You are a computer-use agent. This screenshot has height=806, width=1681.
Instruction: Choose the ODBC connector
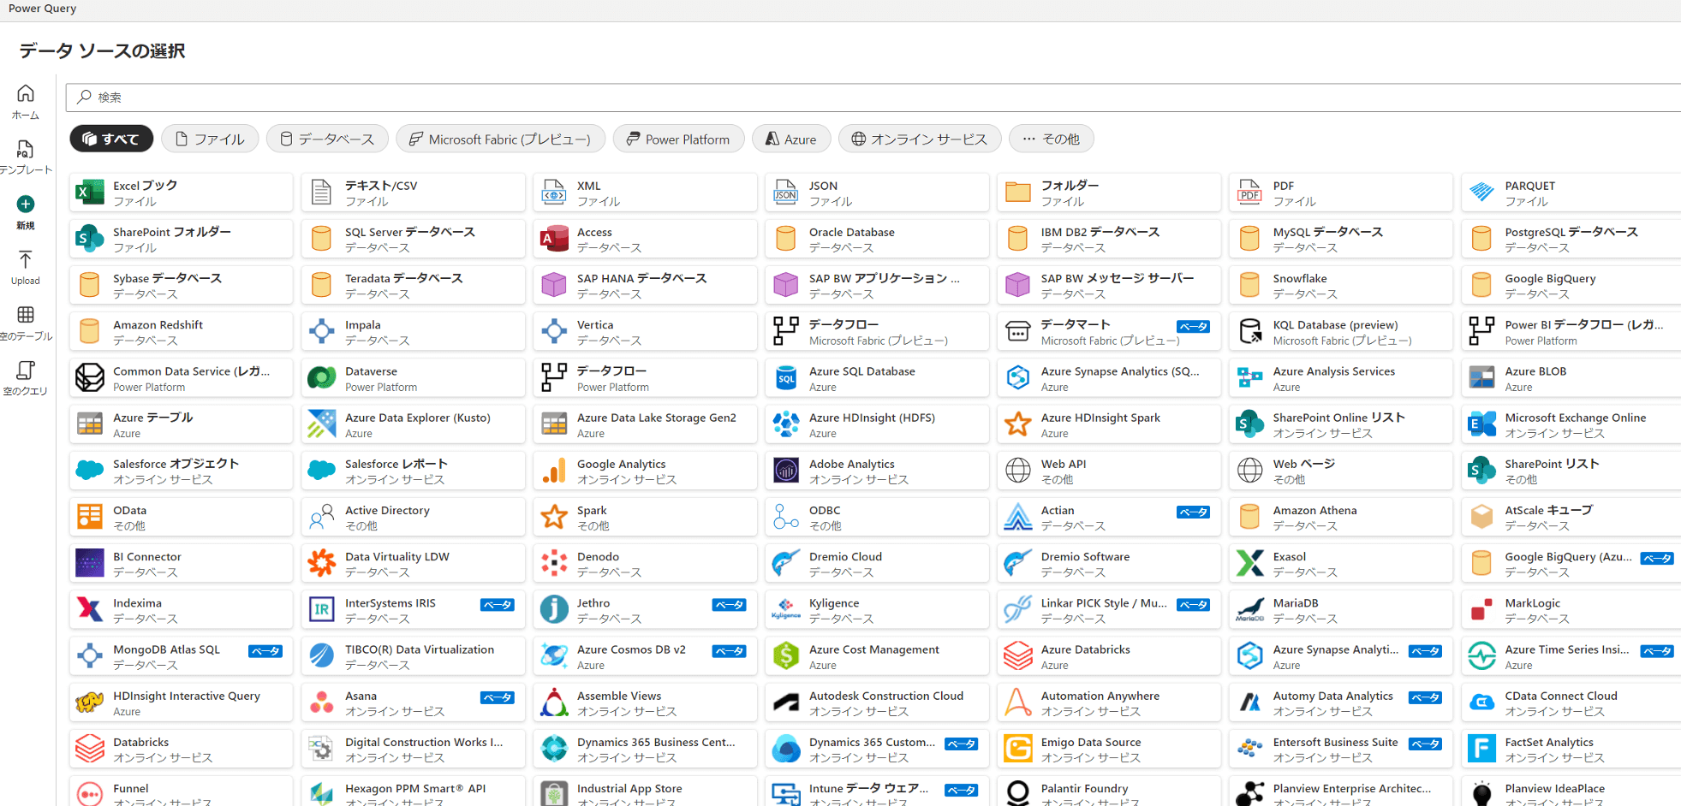click(877, 516)
